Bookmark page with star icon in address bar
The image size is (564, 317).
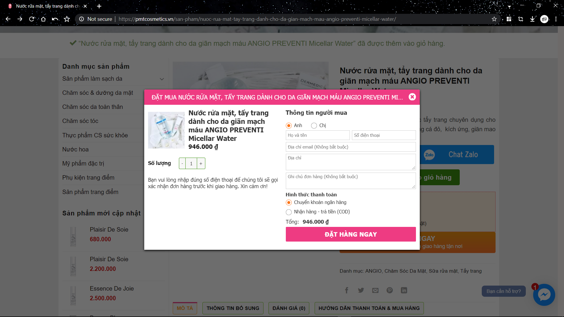[494, 19]
